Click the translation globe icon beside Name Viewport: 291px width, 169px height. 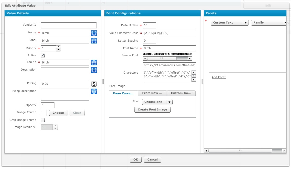click(x=94, y=33)
